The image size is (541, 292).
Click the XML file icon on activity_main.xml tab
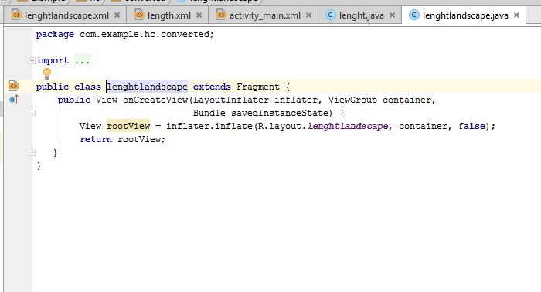[x=221, y=15]
